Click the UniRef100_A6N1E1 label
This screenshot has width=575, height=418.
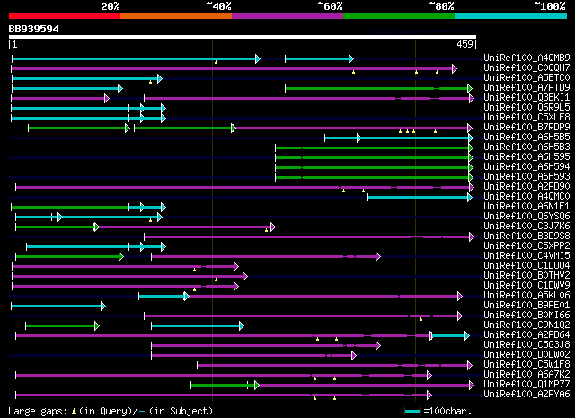pyautogui.click(x=526, y=206)
